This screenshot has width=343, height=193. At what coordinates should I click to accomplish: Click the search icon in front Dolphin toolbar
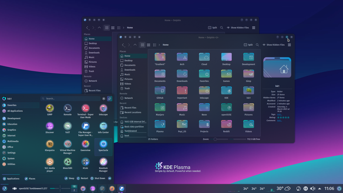tap(257, 45)
